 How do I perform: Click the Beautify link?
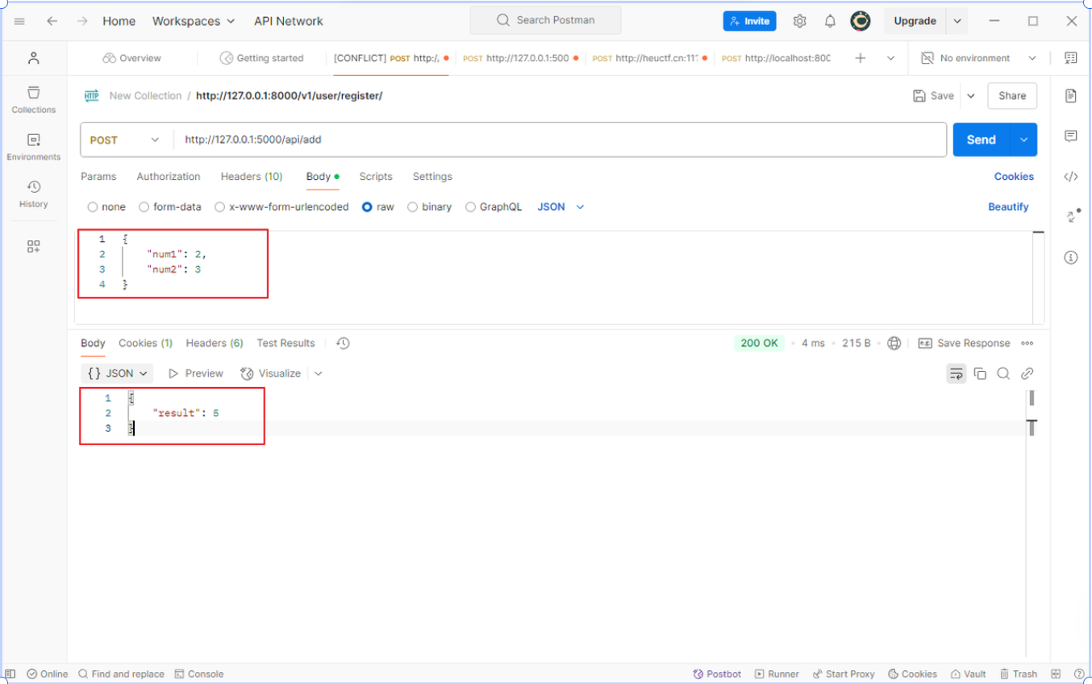tap(1008, 207)
